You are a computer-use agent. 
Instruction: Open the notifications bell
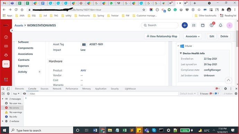point(220,25)
